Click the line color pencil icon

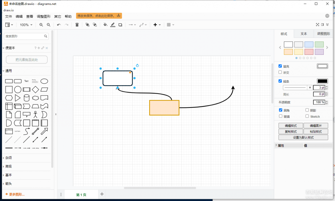pyautogui.click(x=113, y=25)
